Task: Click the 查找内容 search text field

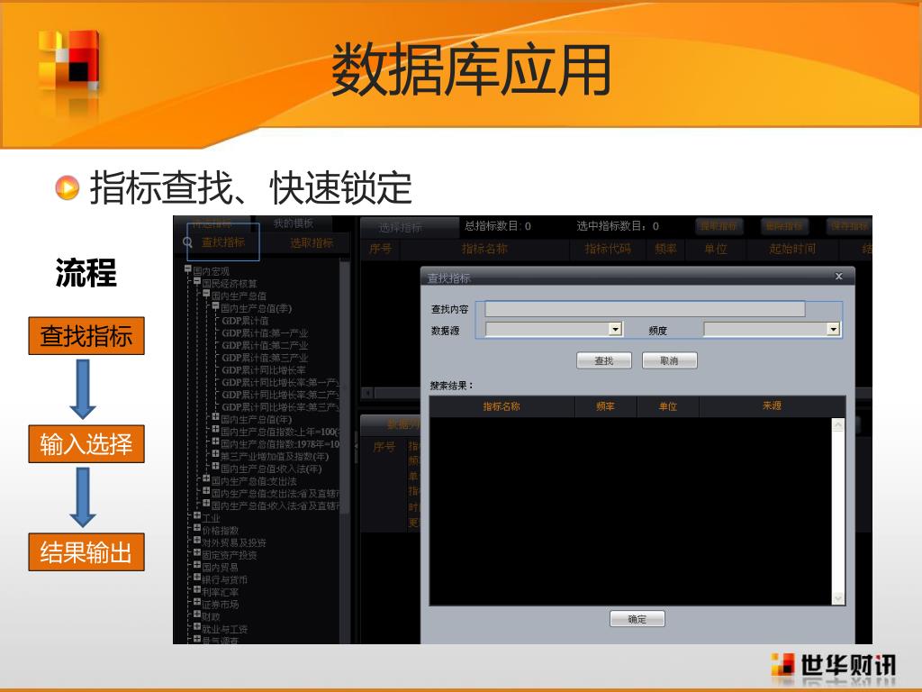Action: click(x=645, y=309)
